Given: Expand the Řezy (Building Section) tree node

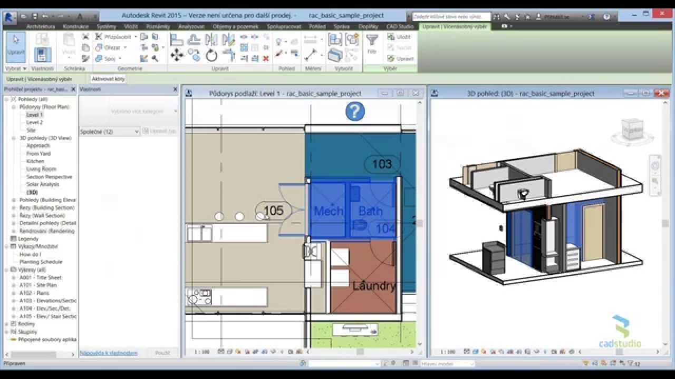Looking at the screenshot, I should [x=15, y=208].
